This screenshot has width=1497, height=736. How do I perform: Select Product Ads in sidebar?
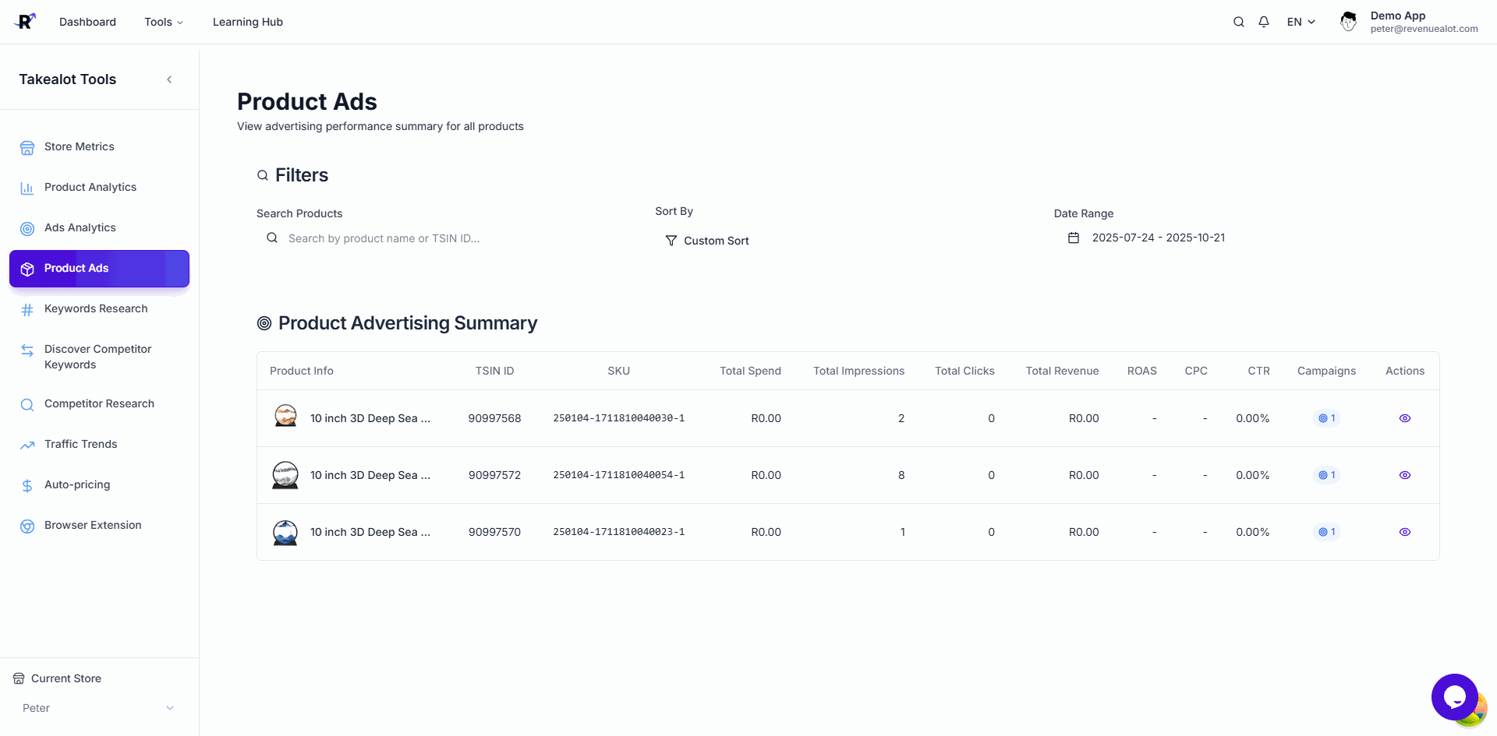click(99, 269)
